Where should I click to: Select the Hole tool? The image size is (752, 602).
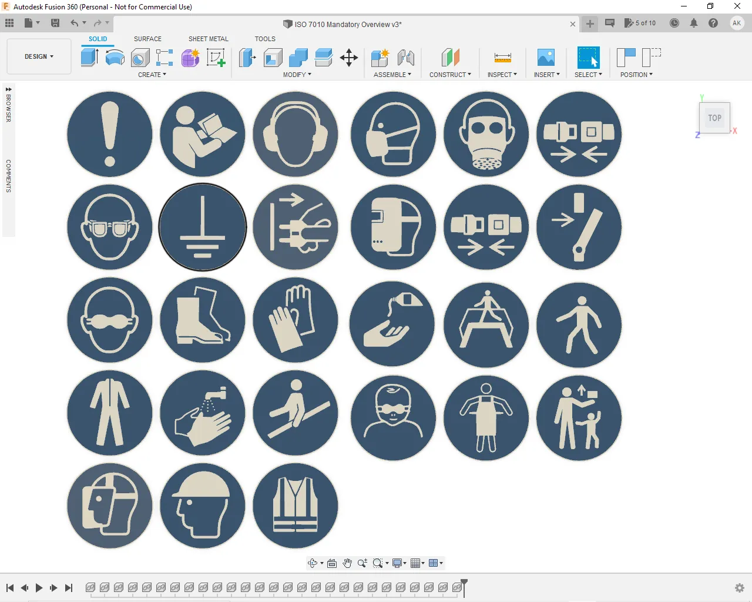[x=140, y=57]
